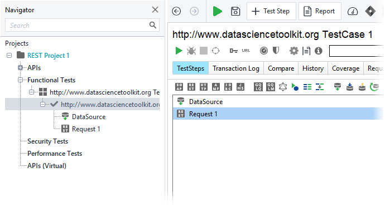Select Request 1 in the test steps list
The height and width of the screenshot is (207, 390).
278,114
